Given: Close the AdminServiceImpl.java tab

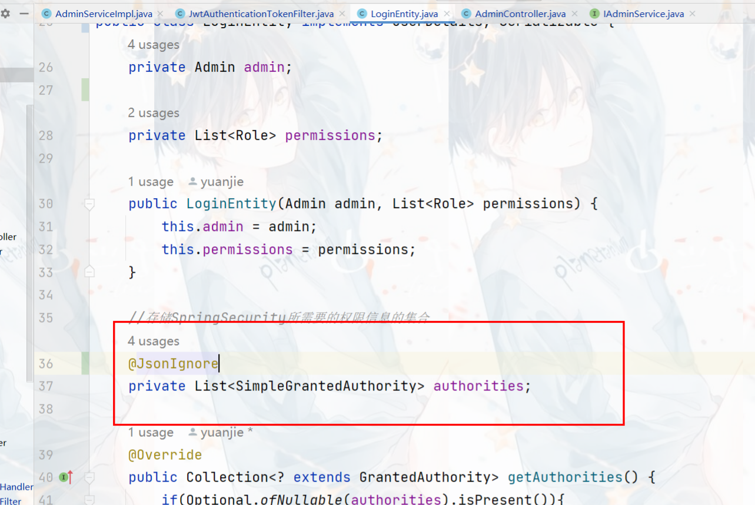Looking at the screenshot, I should [x=160, y=14].
